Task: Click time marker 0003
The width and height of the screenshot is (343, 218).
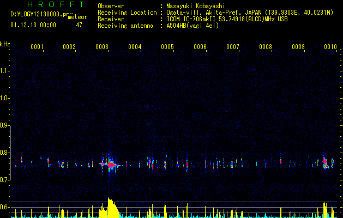Action: (x=102, y=47)
